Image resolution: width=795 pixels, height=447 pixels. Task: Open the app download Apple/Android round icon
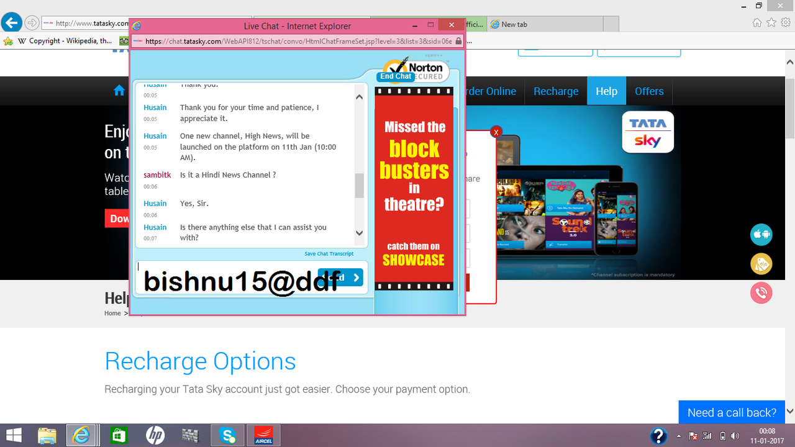[761, 235]
